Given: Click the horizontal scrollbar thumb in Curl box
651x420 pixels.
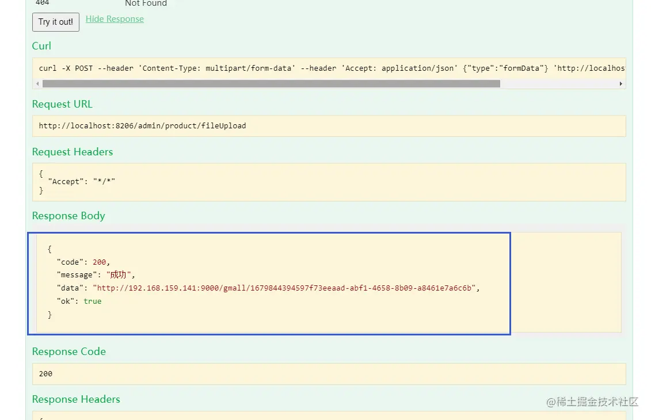Looking at the screenshot, I should pyautogui.click(x=271, y=84).
